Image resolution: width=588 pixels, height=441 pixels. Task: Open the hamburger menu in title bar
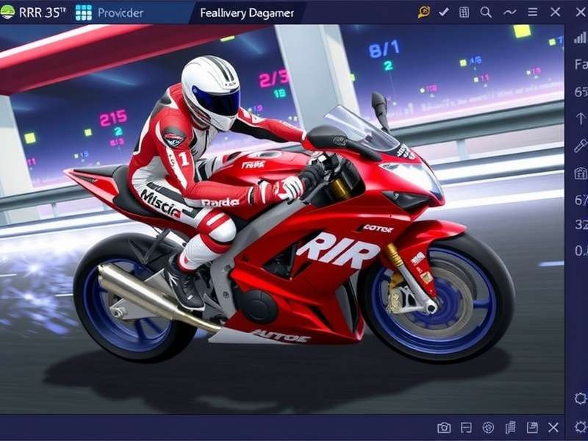point(533,12)
